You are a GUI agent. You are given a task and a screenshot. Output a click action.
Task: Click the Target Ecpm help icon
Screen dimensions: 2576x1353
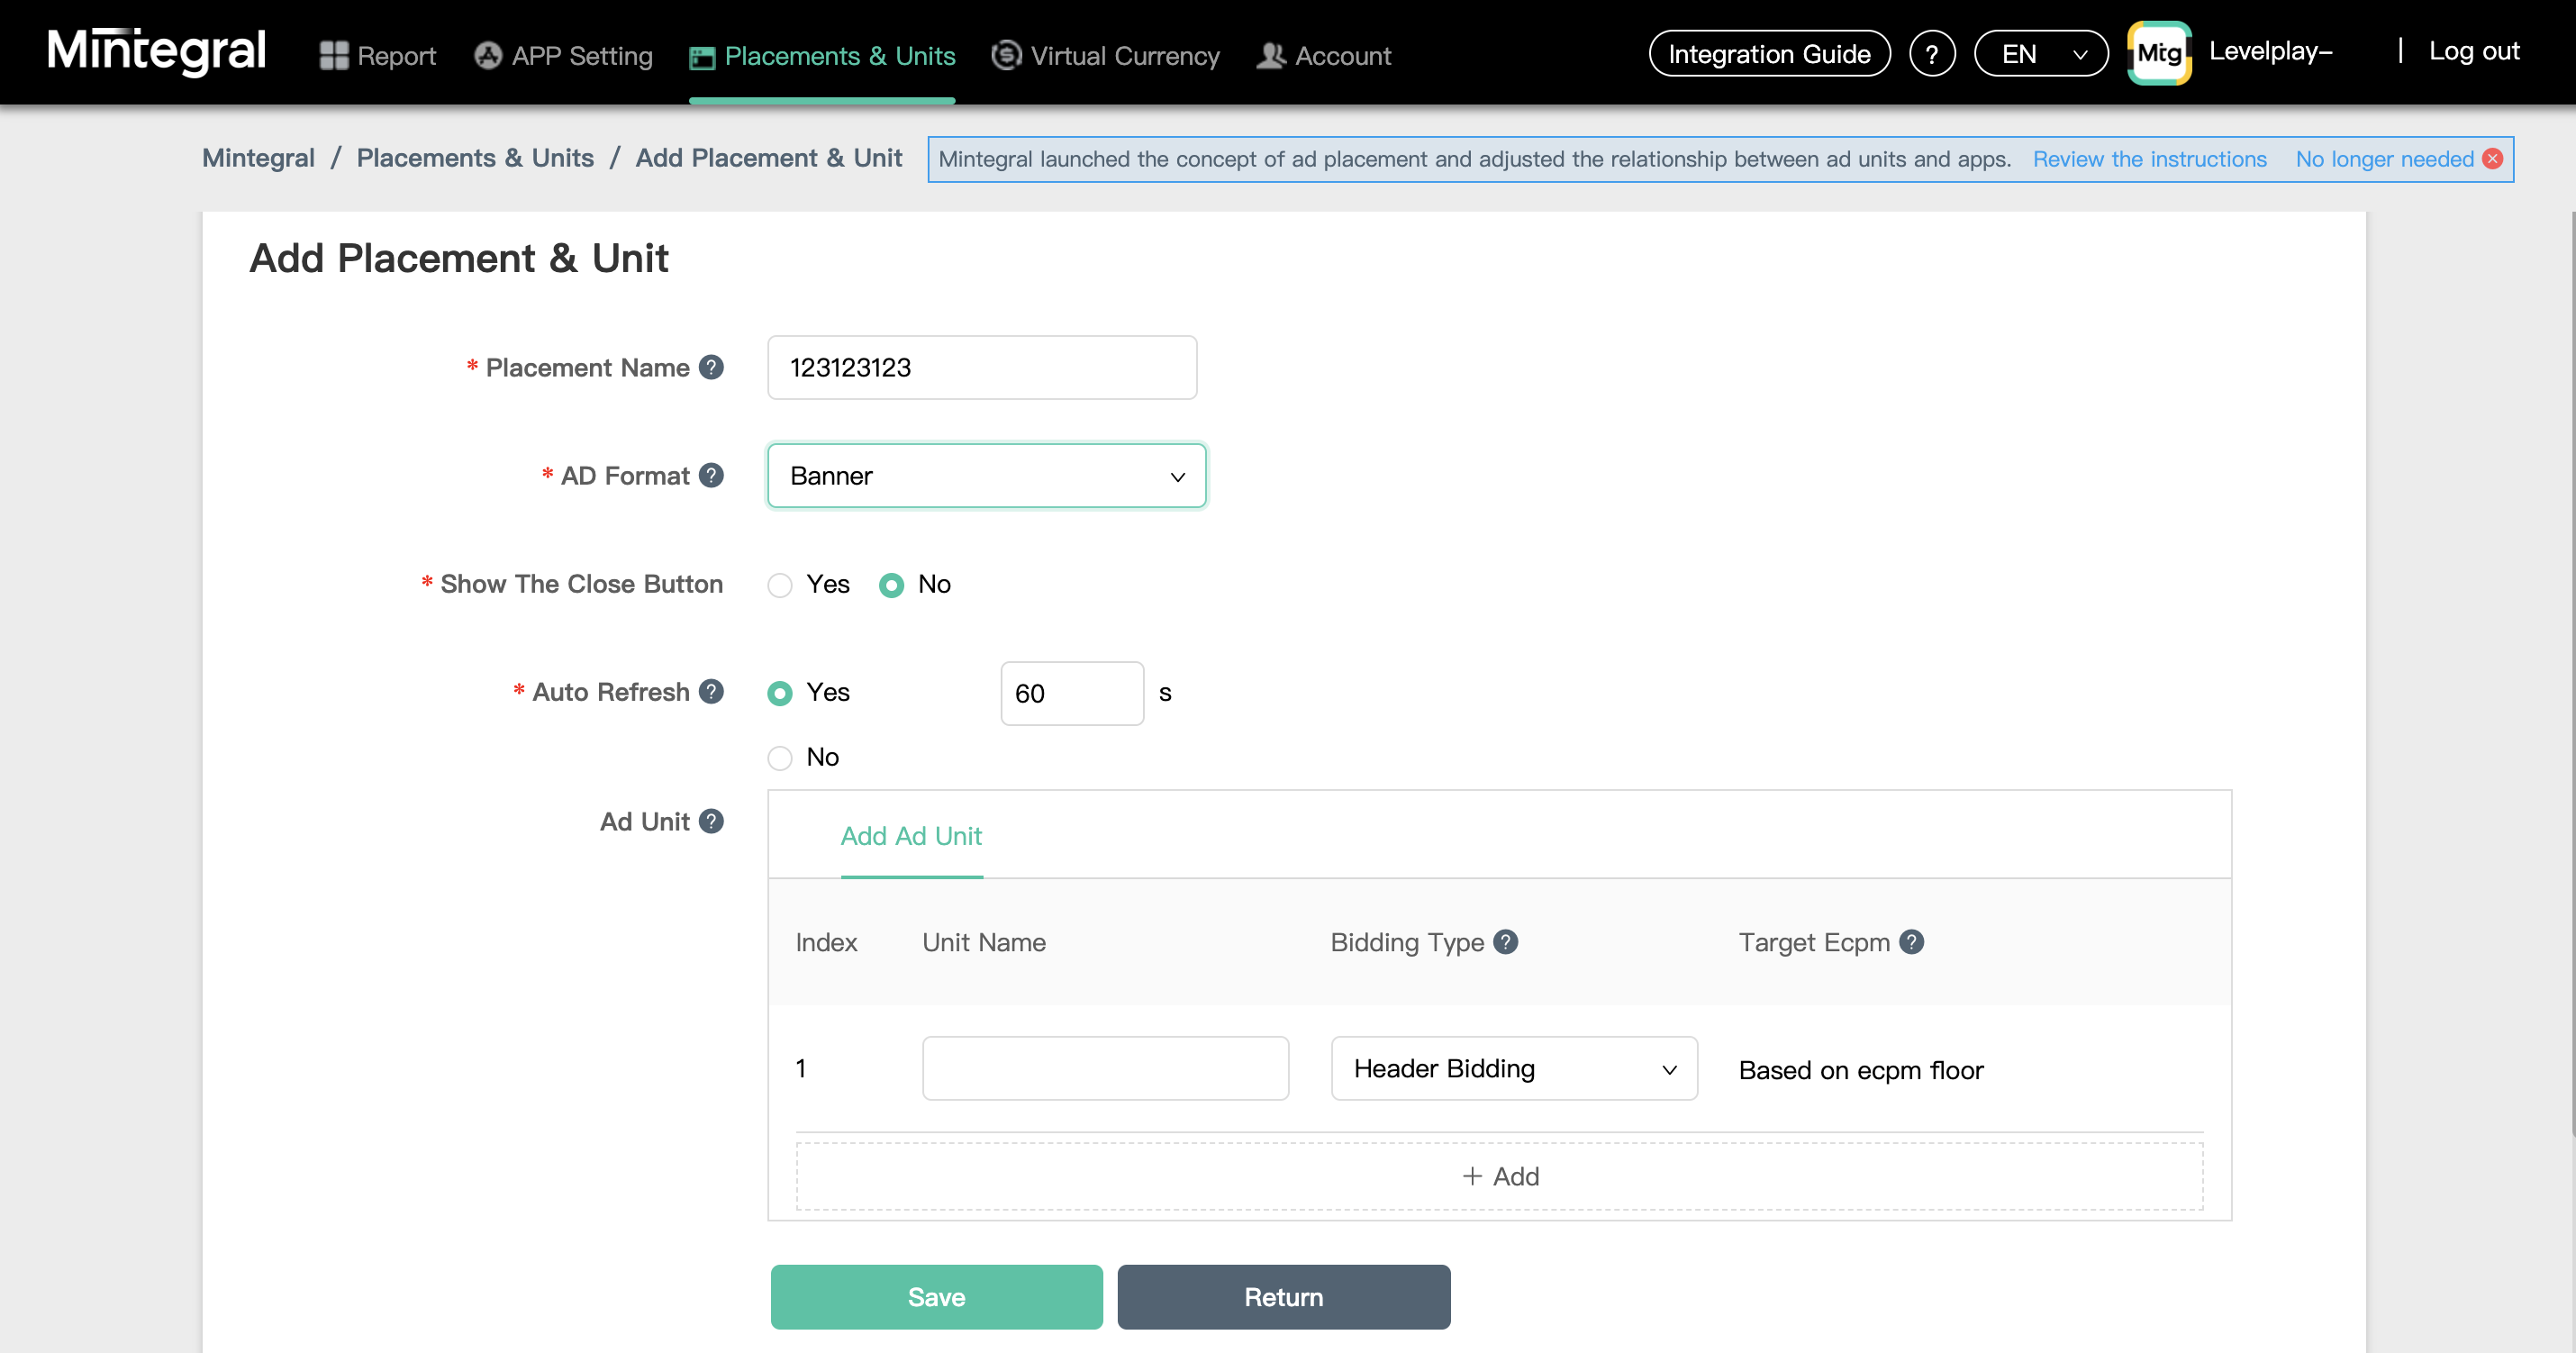1911,942
